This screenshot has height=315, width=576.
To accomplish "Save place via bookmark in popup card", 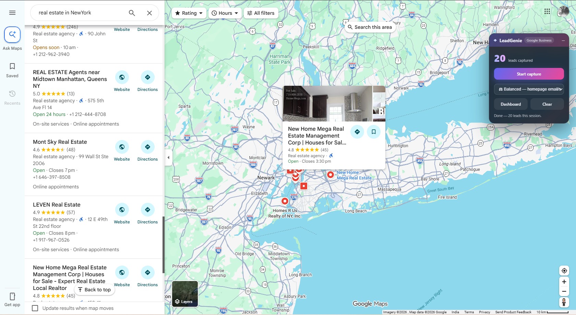I will (374, 132).
